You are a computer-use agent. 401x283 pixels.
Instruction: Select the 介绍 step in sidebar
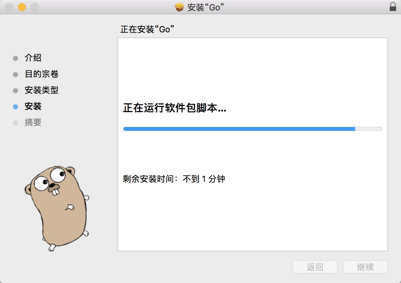point(33,58)
